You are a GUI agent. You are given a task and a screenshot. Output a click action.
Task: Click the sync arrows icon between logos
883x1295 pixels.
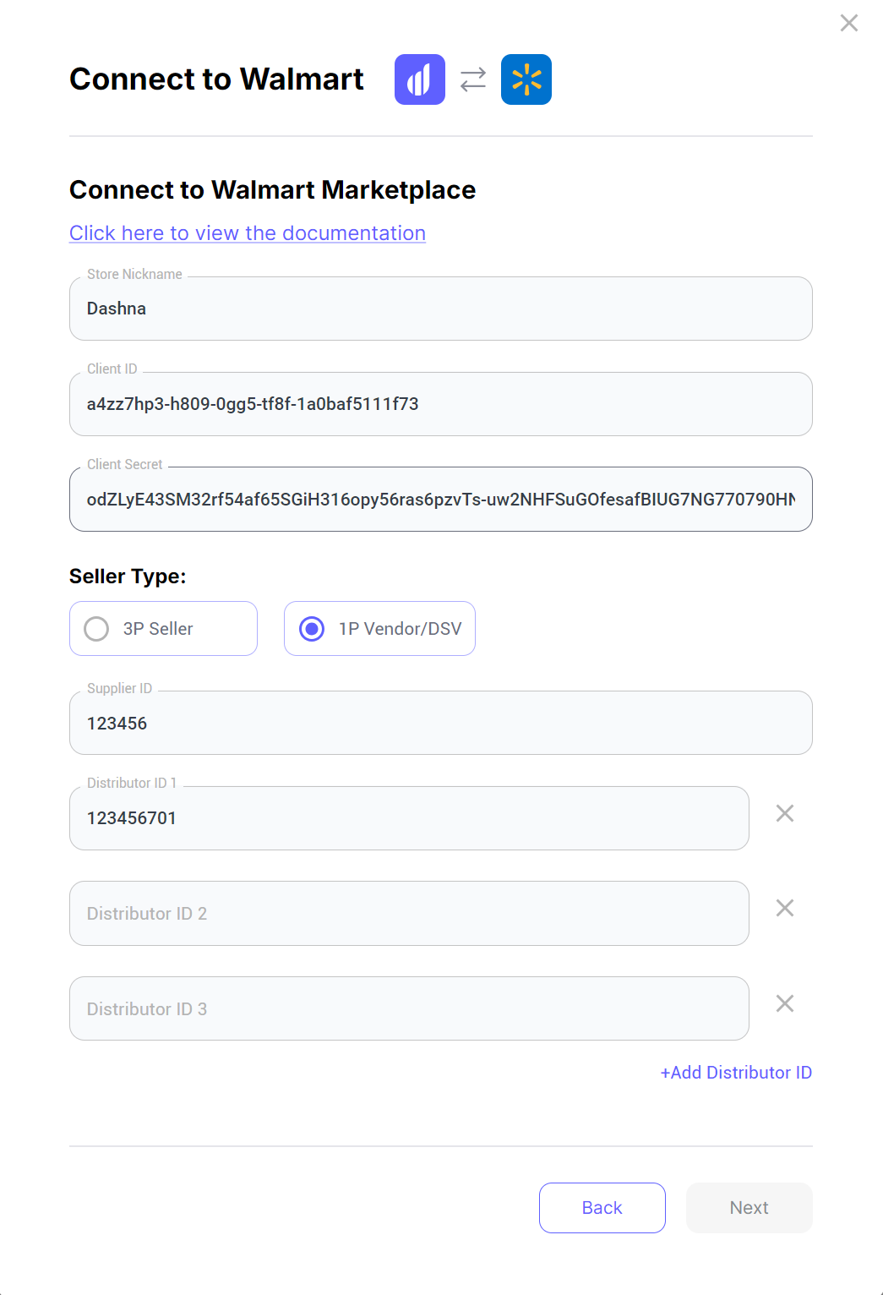(x=473, y=79)
